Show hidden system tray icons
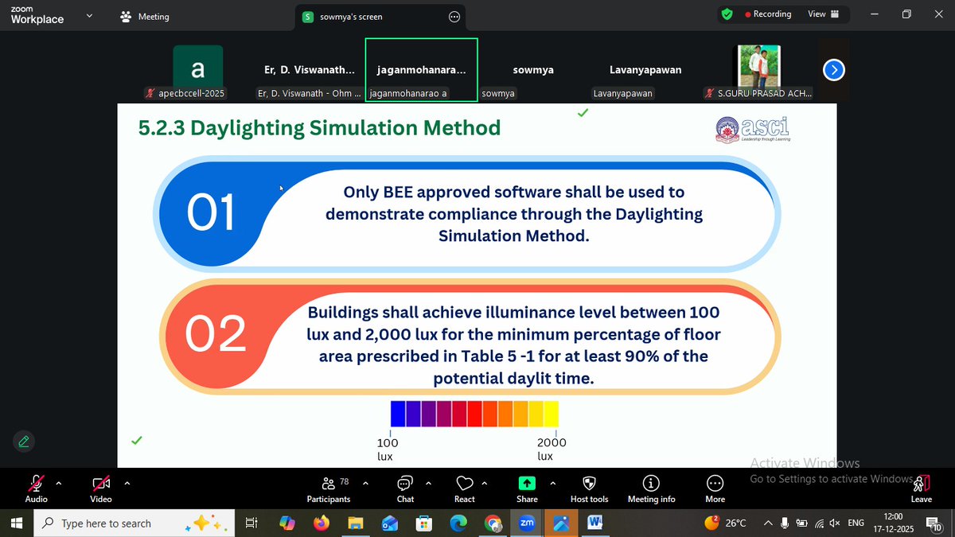This screenshot has width=955, height=537. [x=768, y=523]
